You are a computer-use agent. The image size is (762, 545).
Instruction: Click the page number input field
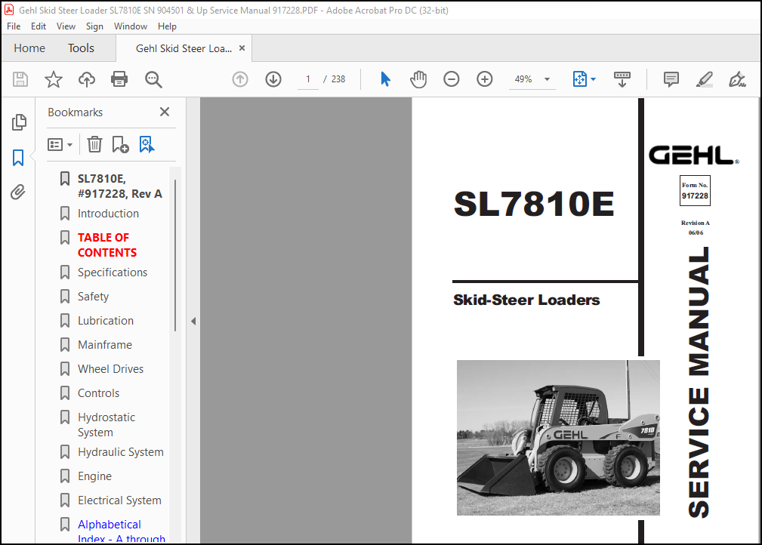click(308, 79)
